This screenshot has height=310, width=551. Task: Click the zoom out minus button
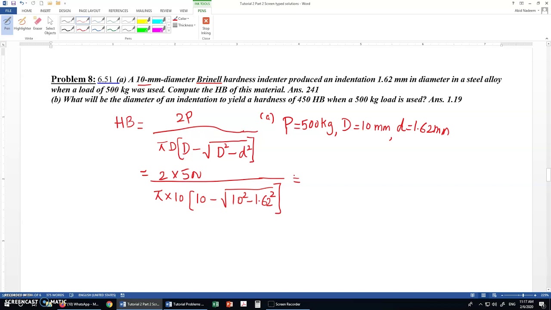[501, 295]
